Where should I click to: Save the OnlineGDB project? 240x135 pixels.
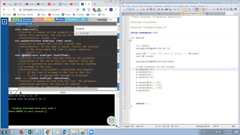point(60,19)
